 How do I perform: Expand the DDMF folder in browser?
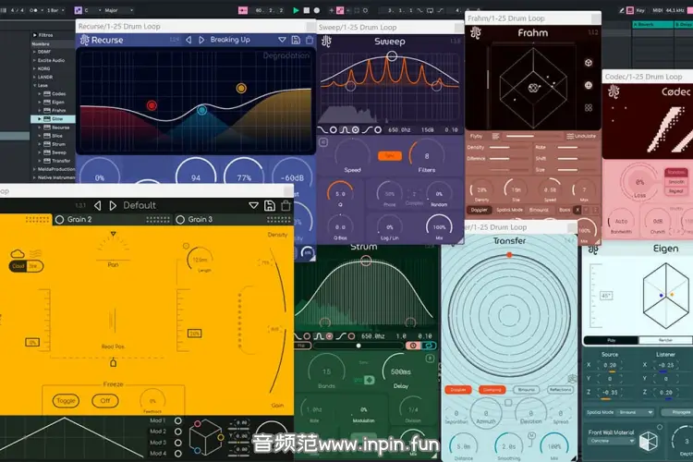click(34, 52)
